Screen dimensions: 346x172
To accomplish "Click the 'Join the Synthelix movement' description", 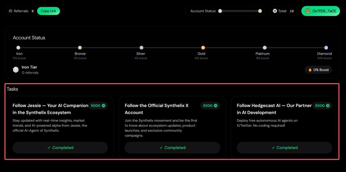I will point(161,128).
